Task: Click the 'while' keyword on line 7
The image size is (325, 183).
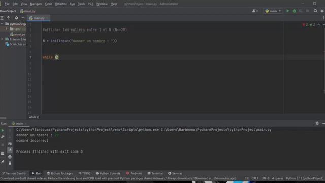Action: coord(48,57)
